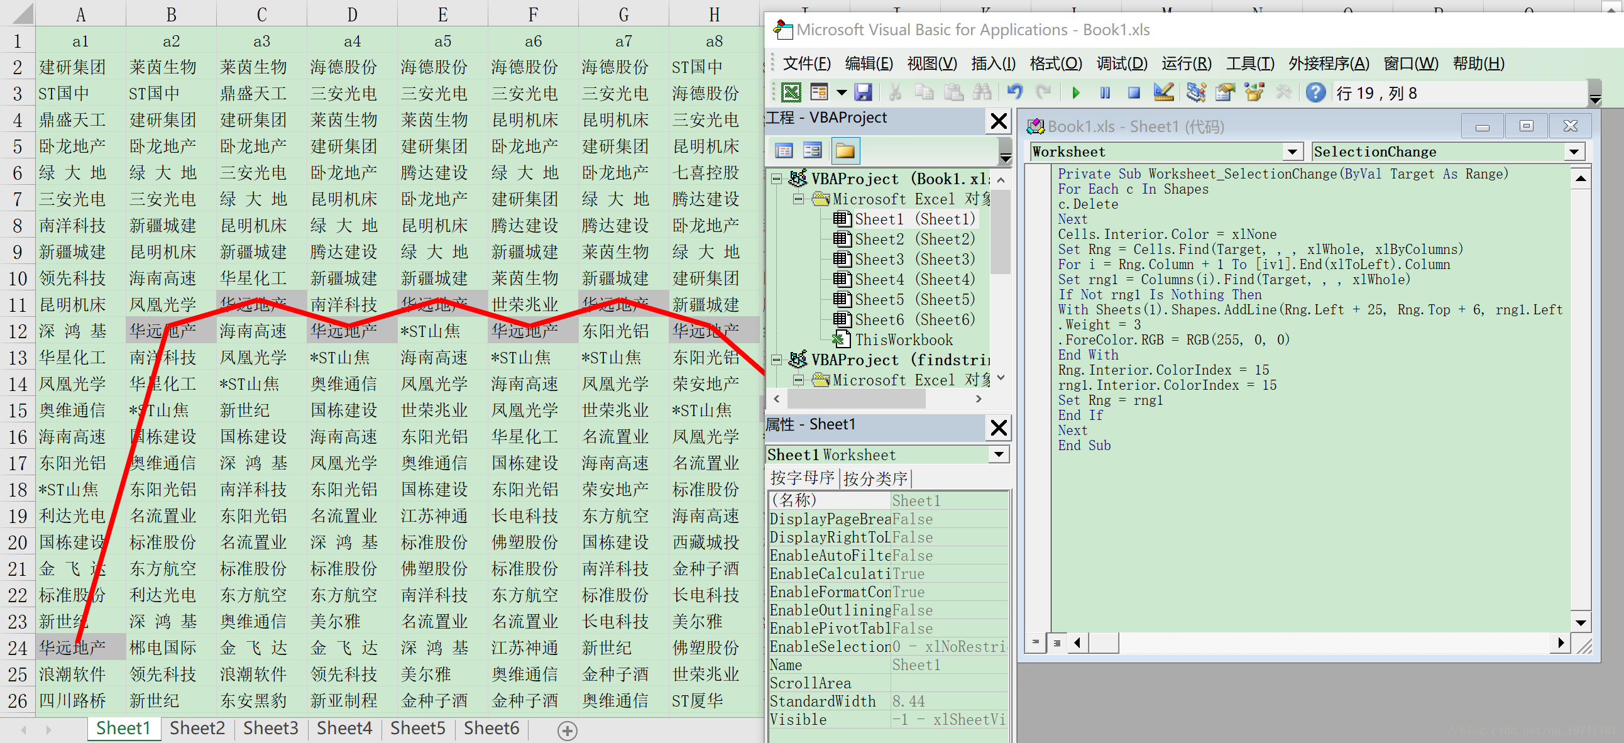The image size is (1624, 743).
Task: Click the Copy icon in VBA toolbar
Action: 924,92
